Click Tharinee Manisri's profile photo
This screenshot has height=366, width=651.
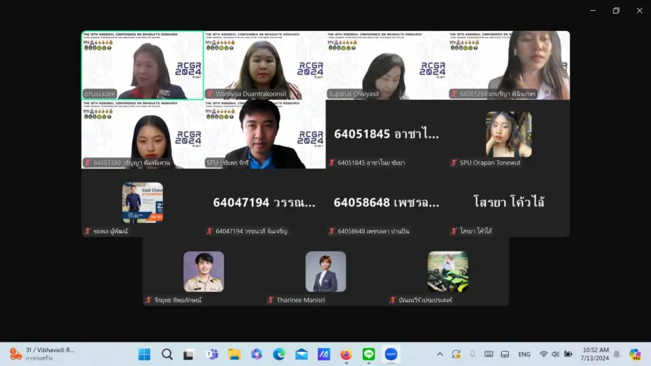(325, 271)
